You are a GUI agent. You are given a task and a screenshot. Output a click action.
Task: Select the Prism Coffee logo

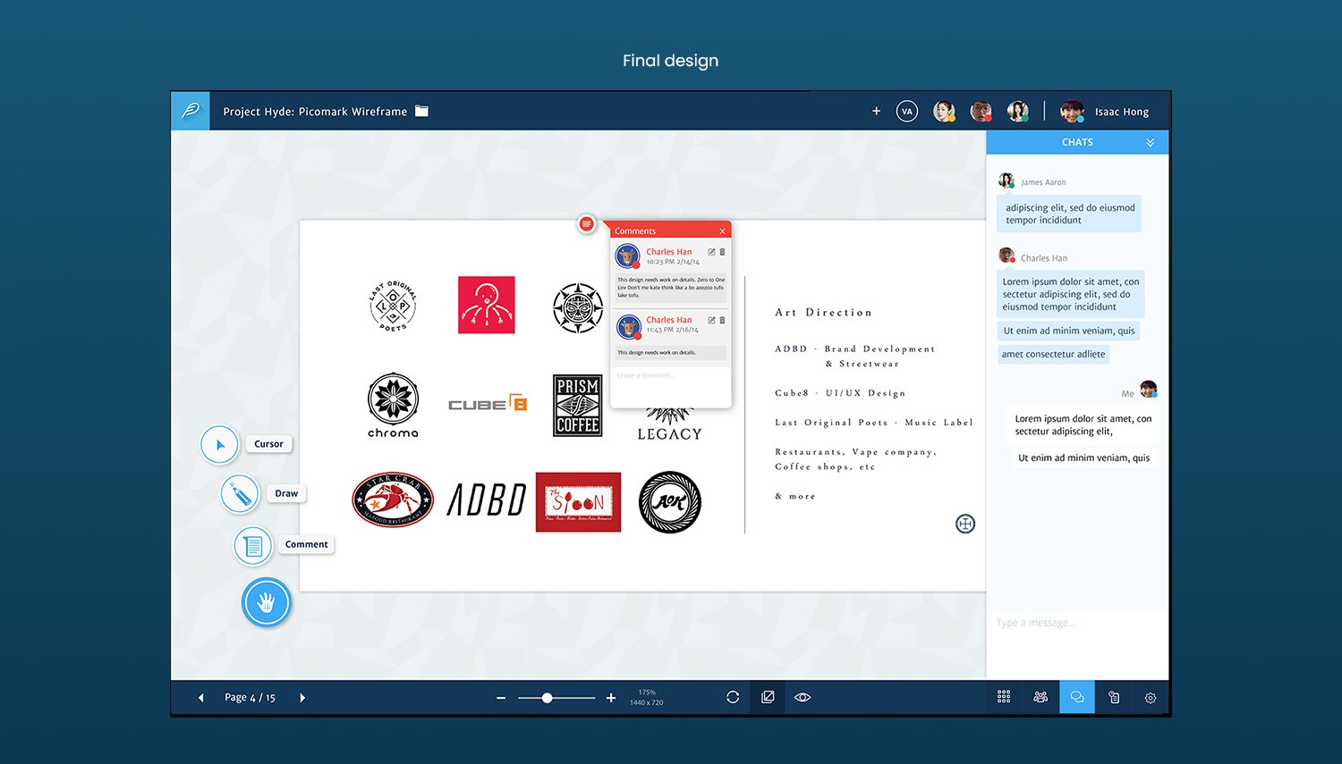click(578, 406)
